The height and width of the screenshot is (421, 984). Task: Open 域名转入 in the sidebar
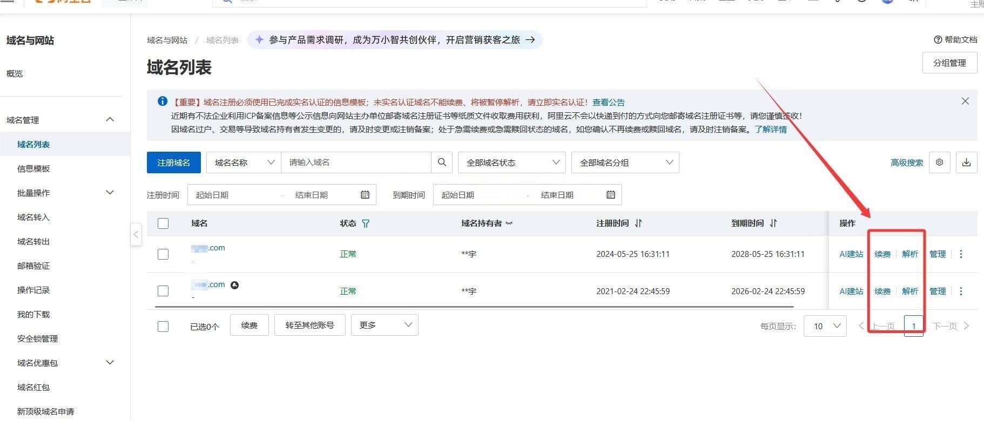coord(33,217)
